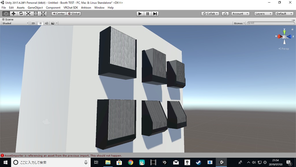Image resolution: width=296 pixels, height=167 pixels.
Task: Toggle 2D view mode
Action: pyautogui.click(x=33, y=23)
